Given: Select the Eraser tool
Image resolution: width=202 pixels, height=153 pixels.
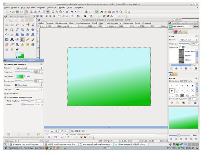Looking at the screenshot, I should [x=7, y=44].
